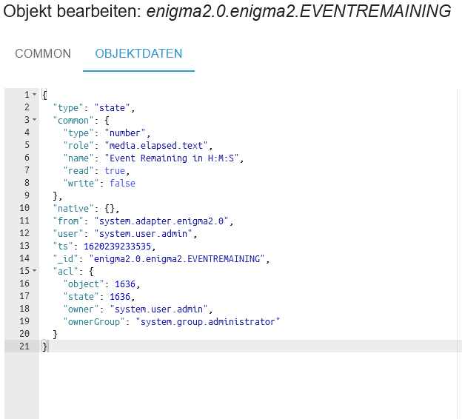462x419 pixels.
Task: Click the acl "state" 1636 value
Action: pyautogui.click(x=120, y=296)
